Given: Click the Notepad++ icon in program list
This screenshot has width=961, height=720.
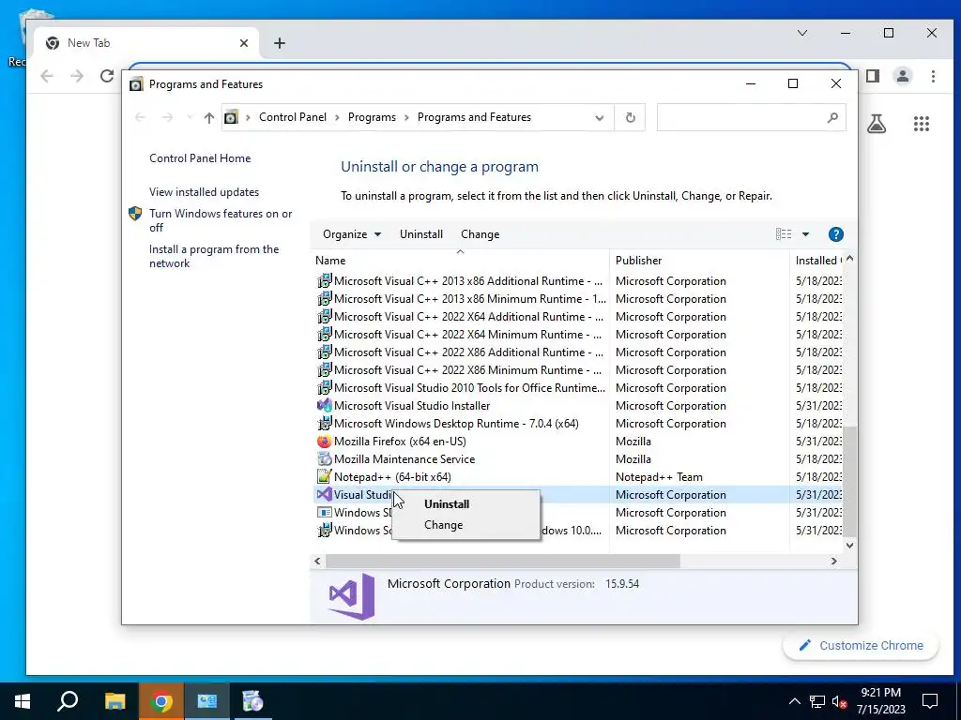Looking at the screenshot, I should click(x=324, y=476).
